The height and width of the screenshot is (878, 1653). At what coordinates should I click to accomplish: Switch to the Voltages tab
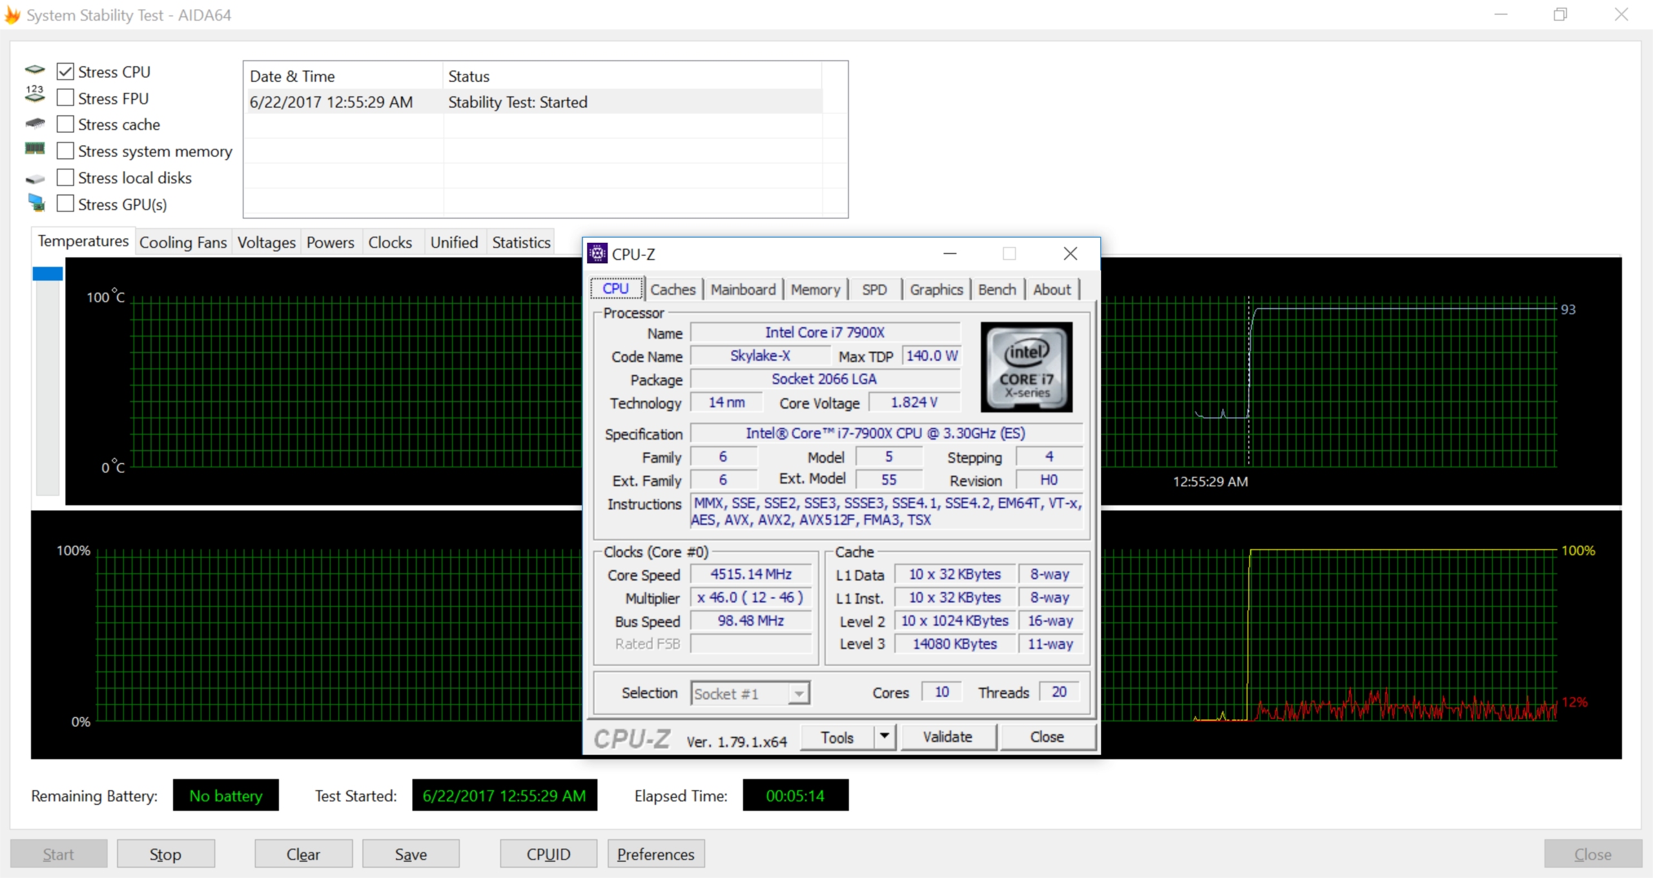click(266, 243)
